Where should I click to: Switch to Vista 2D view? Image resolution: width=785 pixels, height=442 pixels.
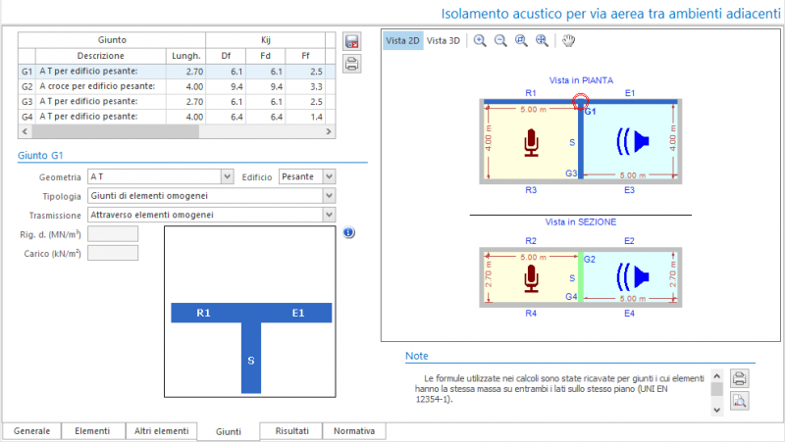(x=402, y=40)
